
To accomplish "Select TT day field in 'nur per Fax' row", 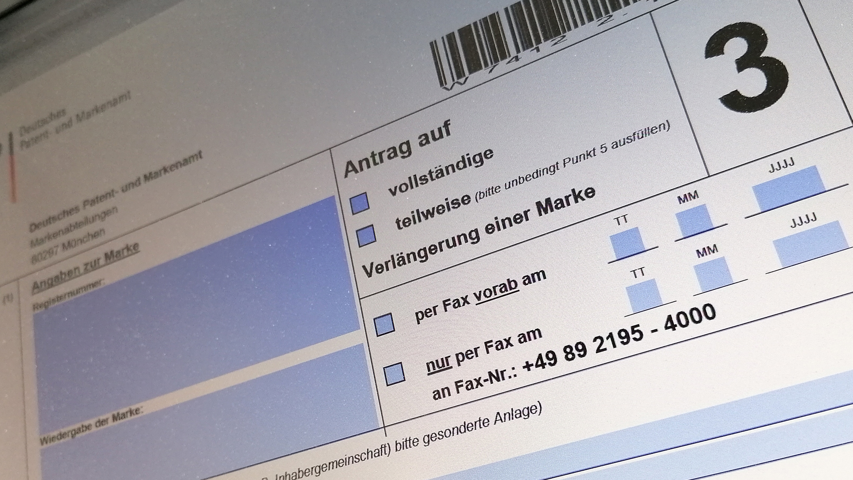I will 644,296.
